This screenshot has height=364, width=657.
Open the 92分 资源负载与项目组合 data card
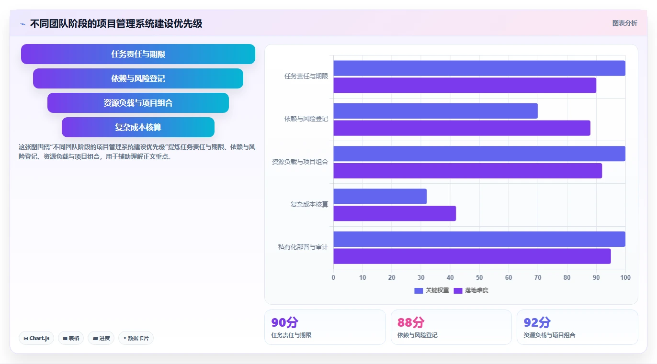tap(577, 327)
